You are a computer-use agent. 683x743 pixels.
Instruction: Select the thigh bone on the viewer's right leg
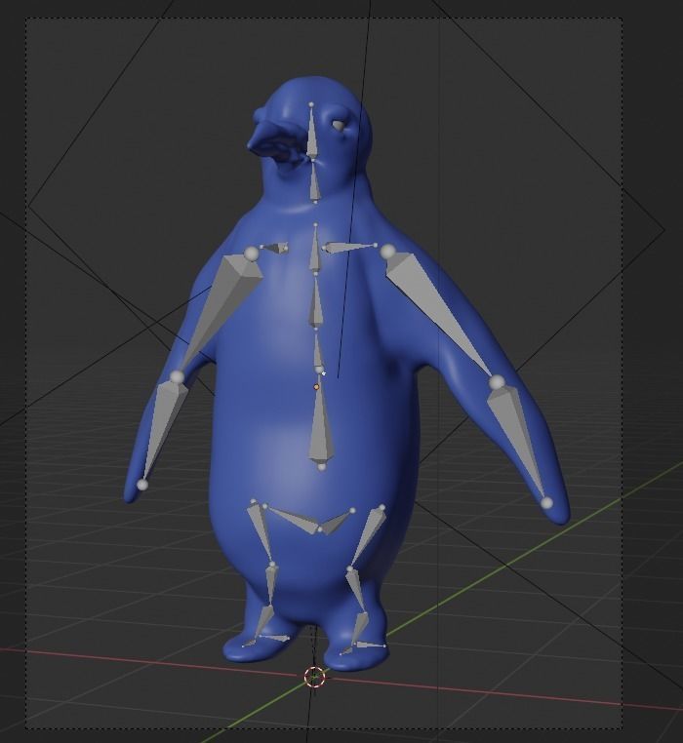click(368, 536)
